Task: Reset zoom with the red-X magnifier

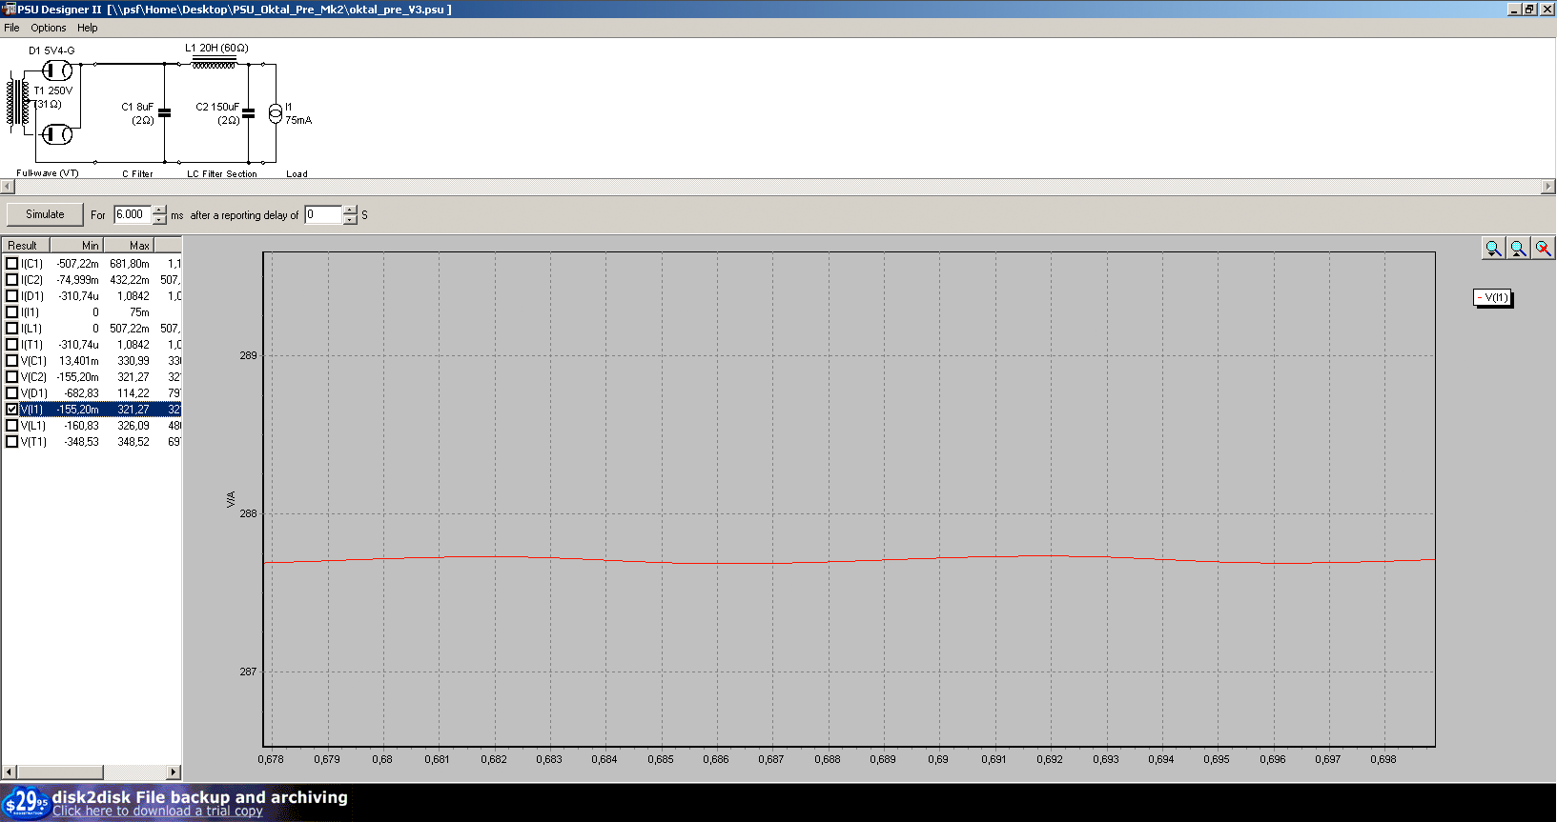Action: (x=1543, y=249)
